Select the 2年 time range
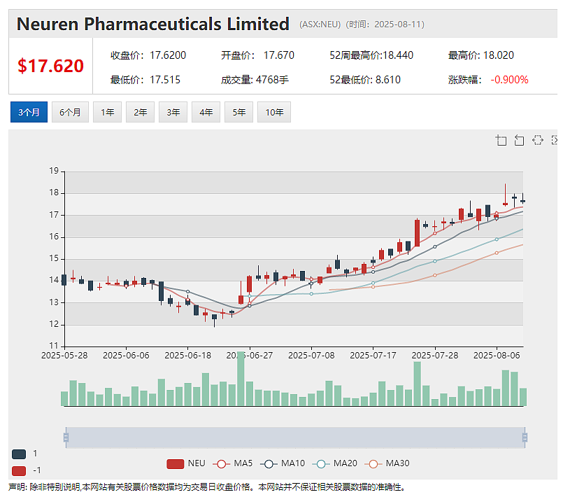 pyautogui.click(x=141, y=112)
